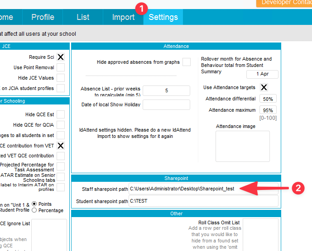
Task: Check Hide approved absences from graphs
Action: click(187, 62)
